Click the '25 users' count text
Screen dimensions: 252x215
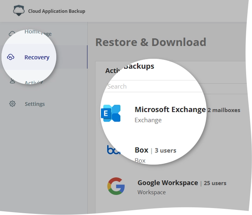pos(215,183)
